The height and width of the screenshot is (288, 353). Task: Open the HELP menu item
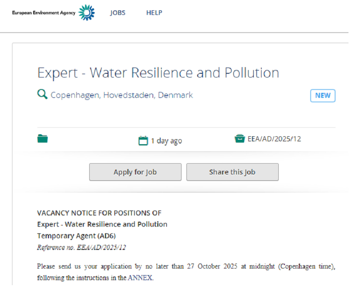tap(154, 13)
